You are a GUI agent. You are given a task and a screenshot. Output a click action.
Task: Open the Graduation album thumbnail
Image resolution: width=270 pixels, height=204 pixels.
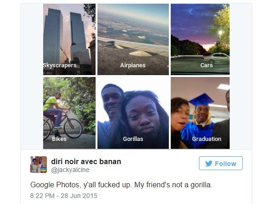[x=200, y=113]
